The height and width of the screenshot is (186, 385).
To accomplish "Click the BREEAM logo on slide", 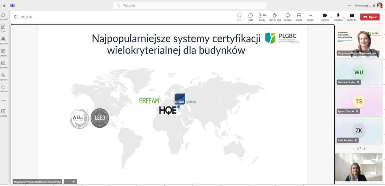I will click(149, 101).
